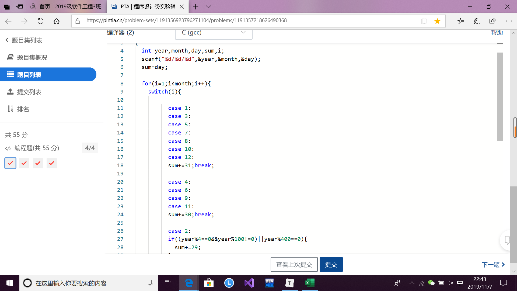
Task: Go to browser home page icon
Action: click(57, 21)
